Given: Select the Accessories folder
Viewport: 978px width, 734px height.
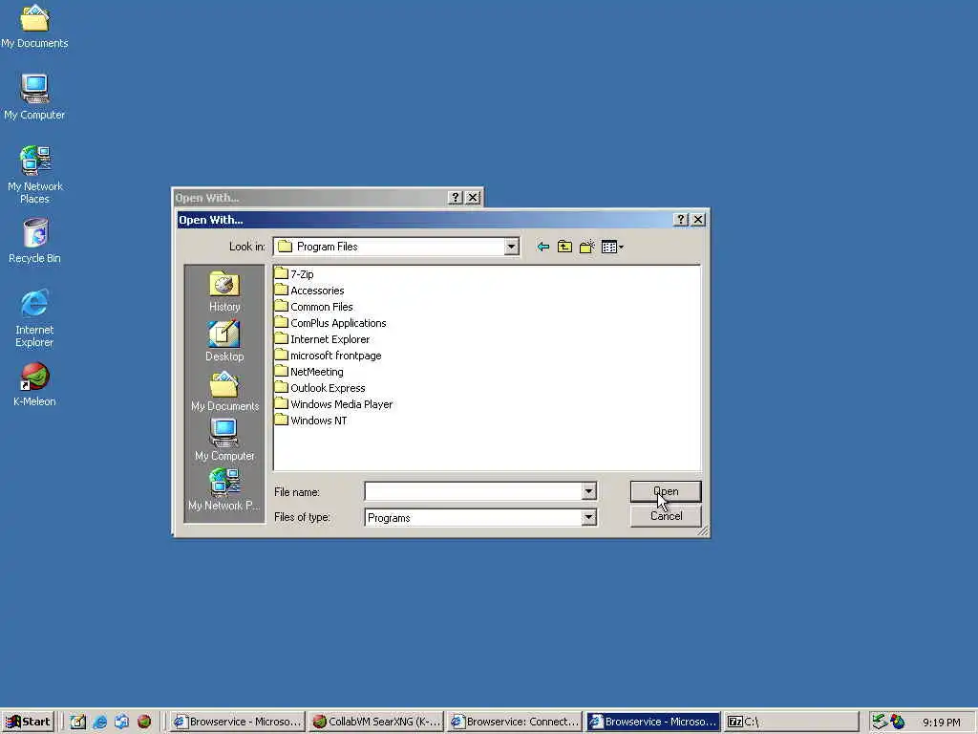Looking at the screenshot, I should [310, 291].
